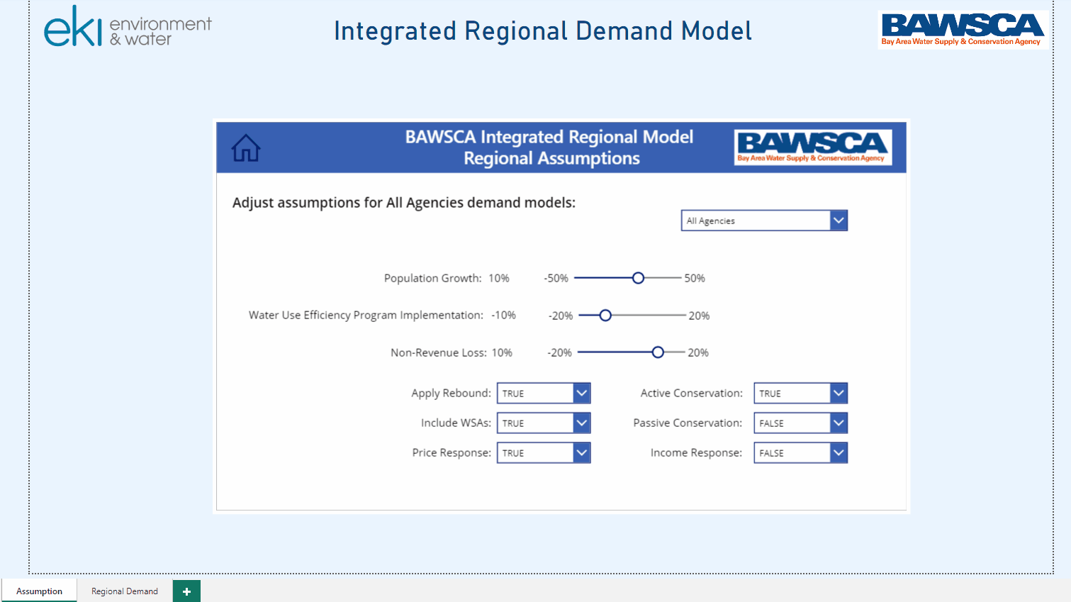
Task: Click the home icon in blue header
Action: pos(246,147)
